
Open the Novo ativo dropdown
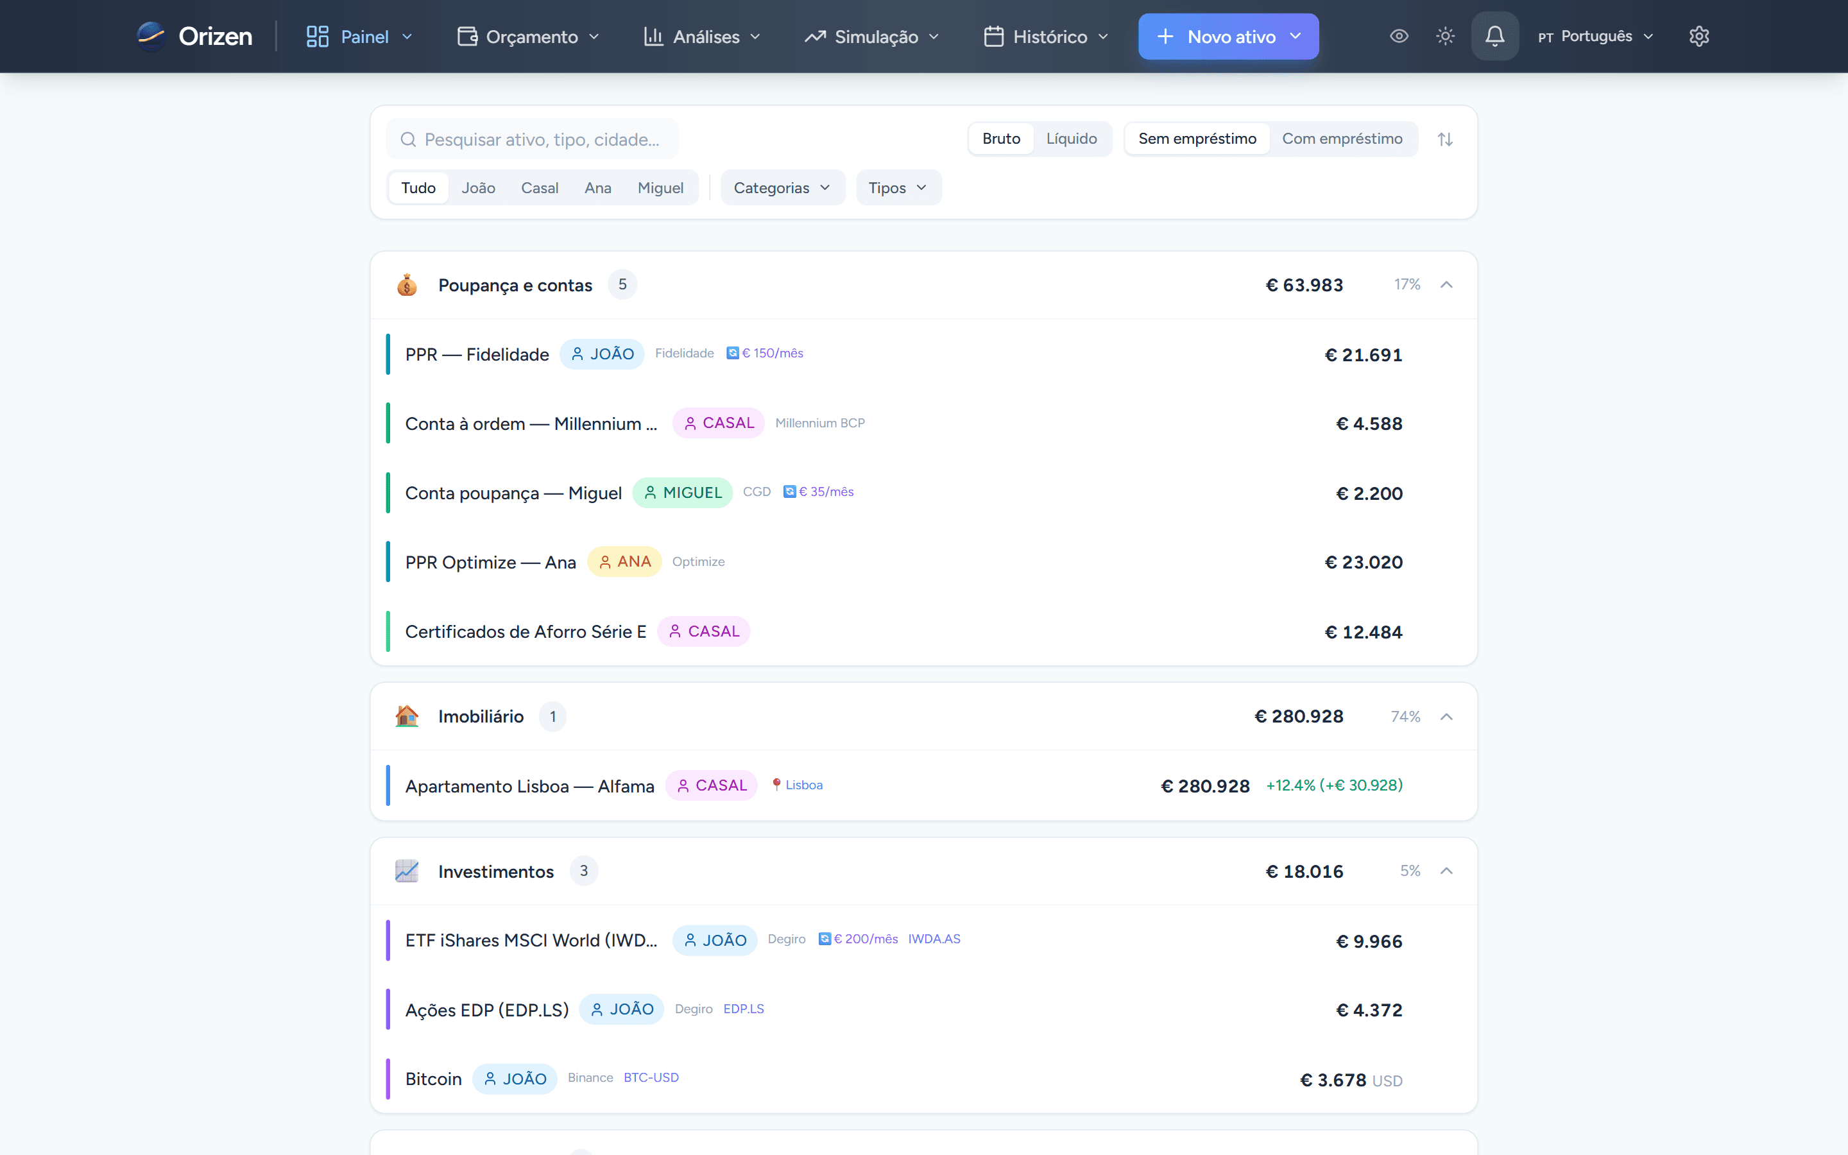(x=1228, y=37)
